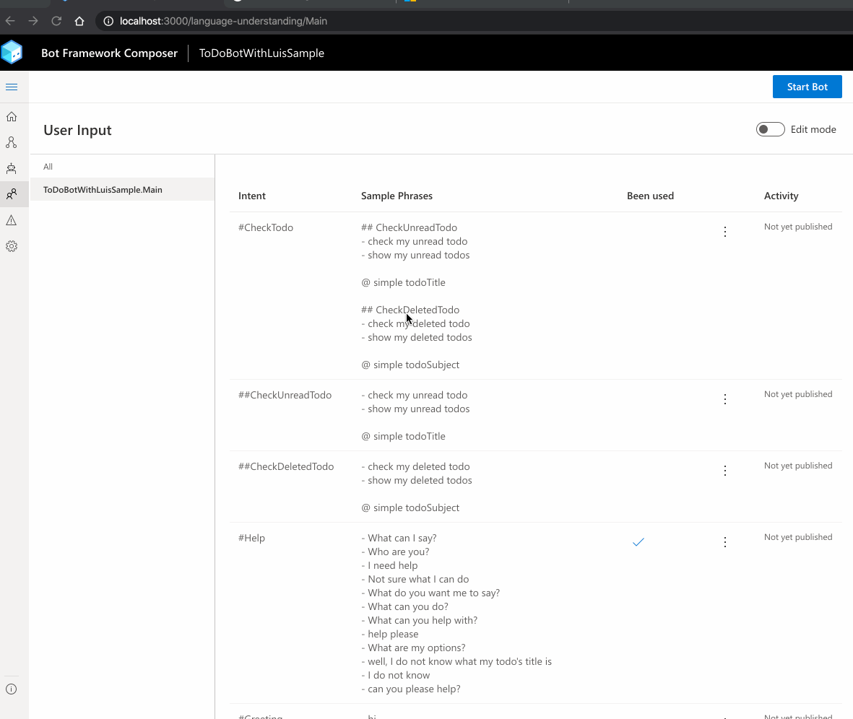Click 'Not yet published' in #Help row

tap(798, 537)
